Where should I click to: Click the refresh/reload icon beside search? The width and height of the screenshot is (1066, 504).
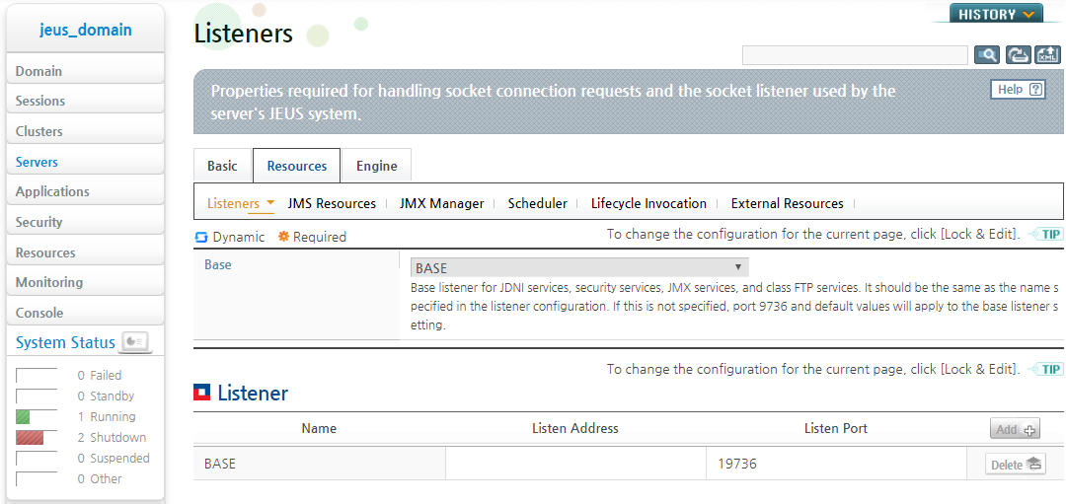1018,55
